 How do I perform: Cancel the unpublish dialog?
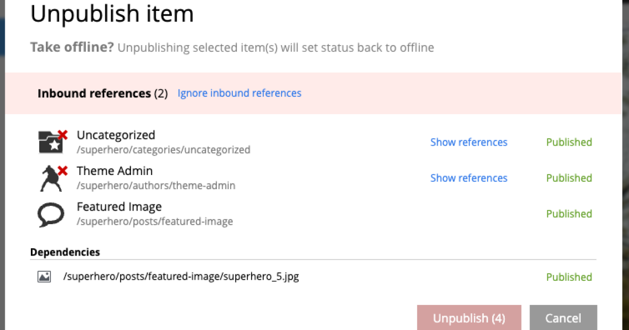click(563, 318)
